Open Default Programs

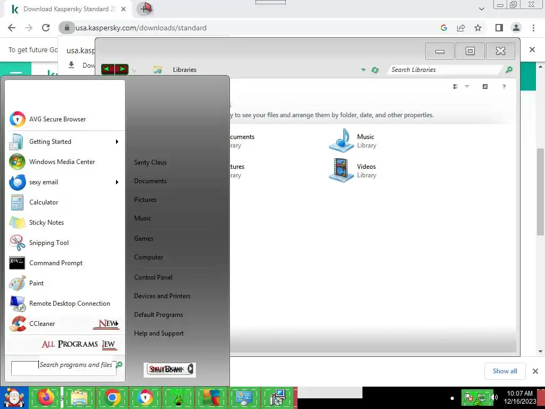(x=159, y=315)
